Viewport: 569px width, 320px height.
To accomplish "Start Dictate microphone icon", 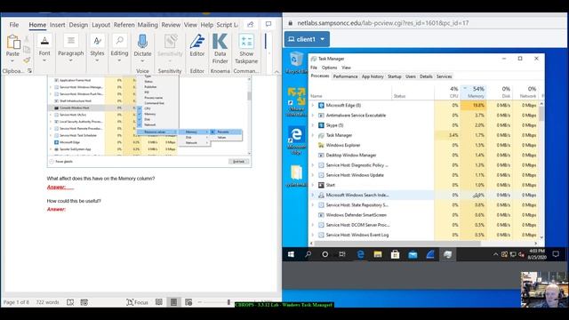I will (142, 42).
